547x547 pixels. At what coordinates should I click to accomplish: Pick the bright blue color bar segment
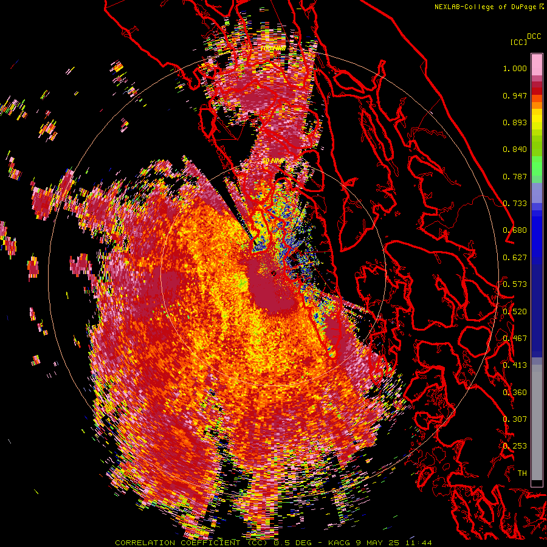537,234
